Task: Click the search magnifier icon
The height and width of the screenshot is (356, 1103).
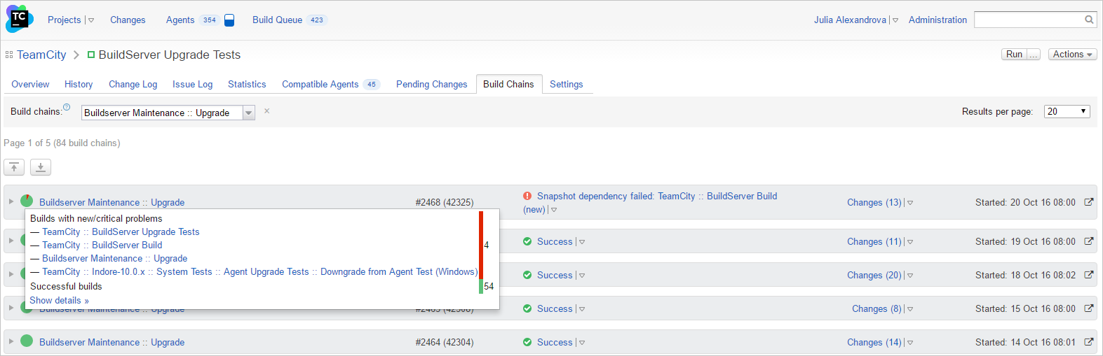Action: [x=1089, y=20]
